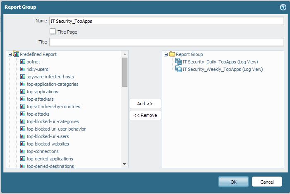Screen dimensions: 290x194
Task: Click the Predefined Report root label
Action: 38,54
